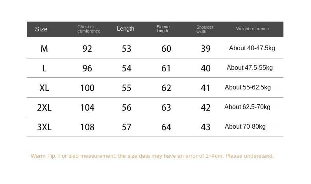
Task: Click the chest value 100
Action: pyautogui.click(x=87, y=88)
